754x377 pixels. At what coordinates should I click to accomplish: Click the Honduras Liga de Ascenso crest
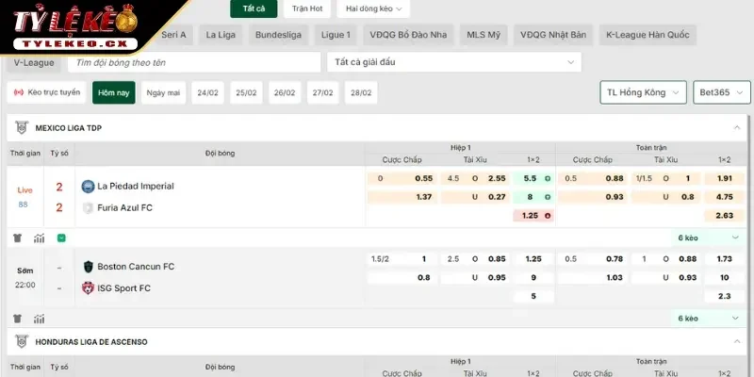tap(21, 341)
